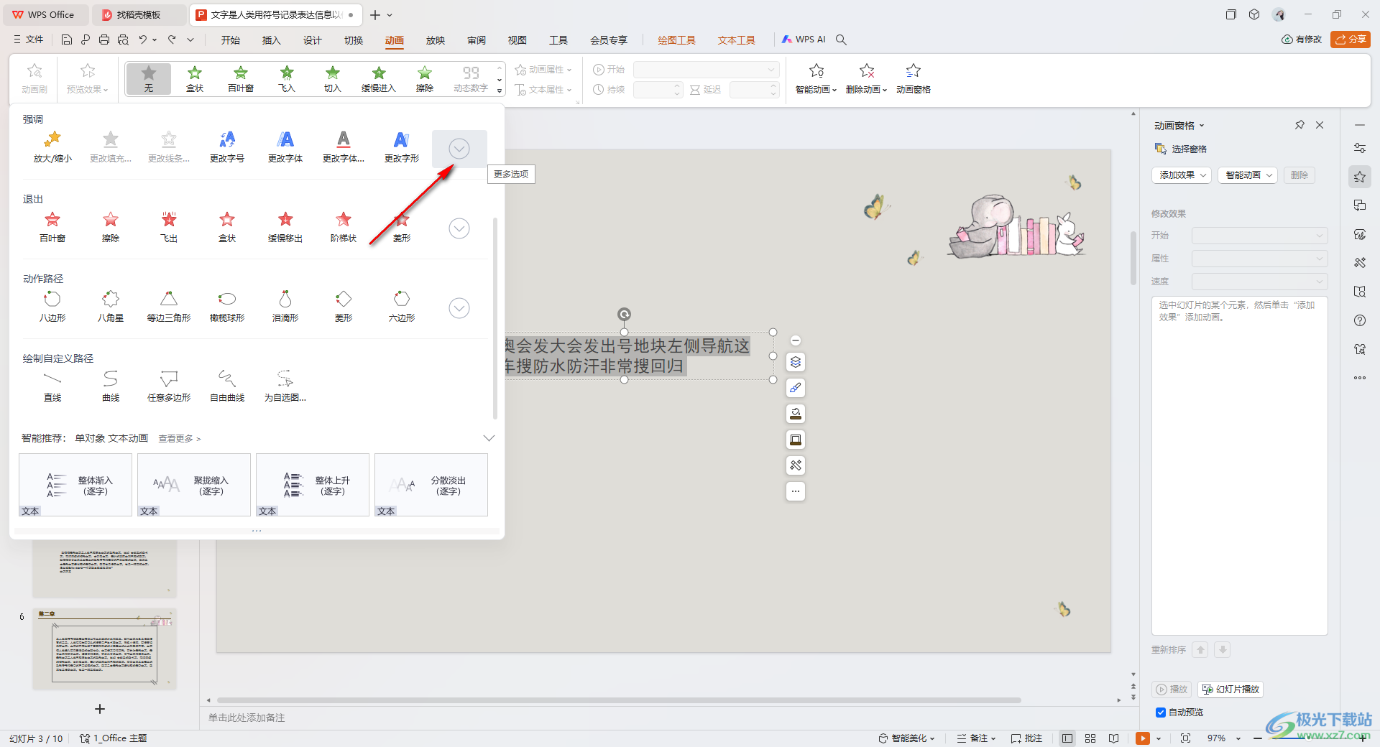Open the 查看更多 recommendations link
Screen dimensions: 1380x747
pos(179,439)
